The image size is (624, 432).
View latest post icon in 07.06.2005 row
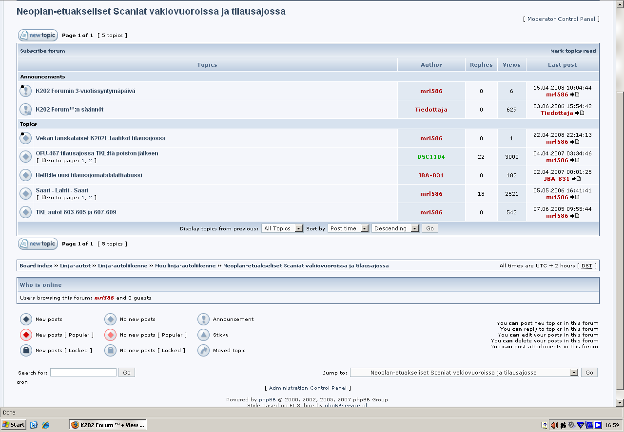coord(575,216)
